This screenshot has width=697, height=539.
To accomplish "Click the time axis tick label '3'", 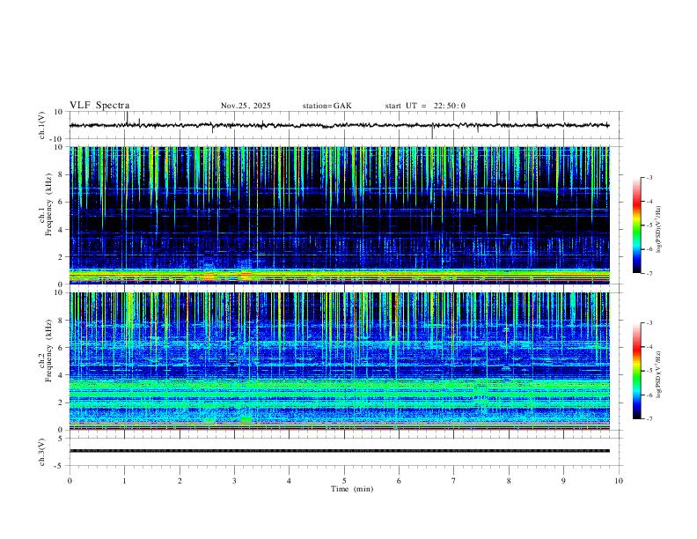I will (234, 481).
